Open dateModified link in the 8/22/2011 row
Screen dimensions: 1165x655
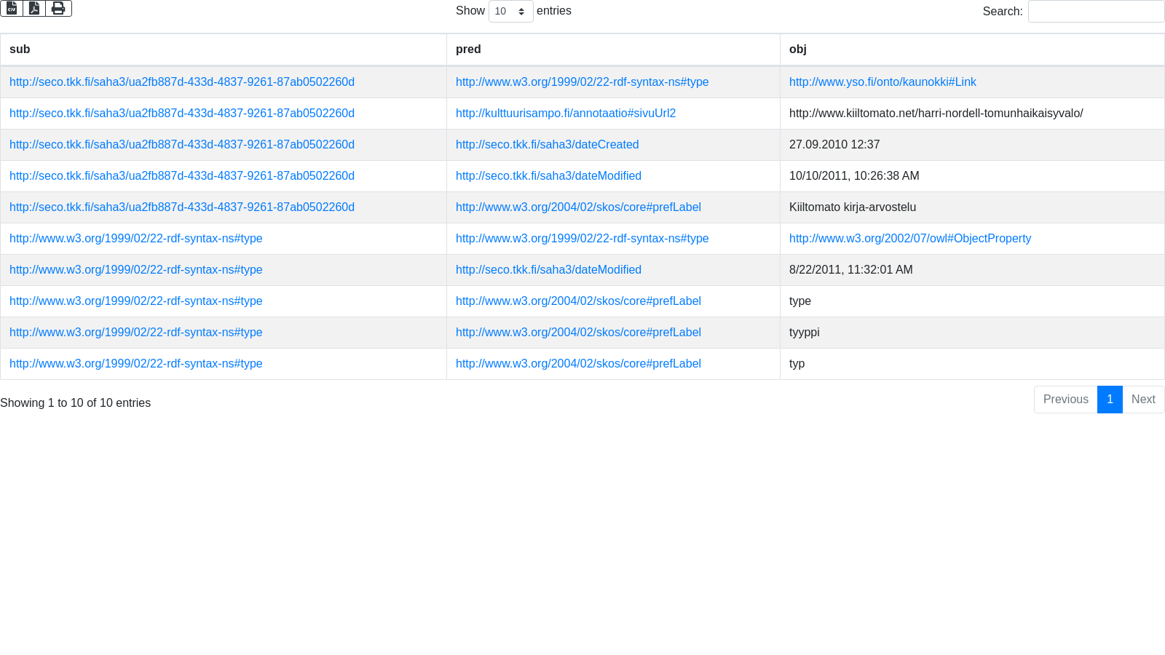[x=548, y=270]
